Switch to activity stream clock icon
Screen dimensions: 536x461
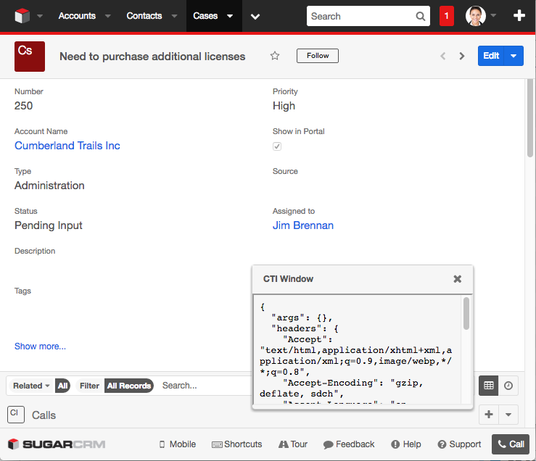[508, 386]
